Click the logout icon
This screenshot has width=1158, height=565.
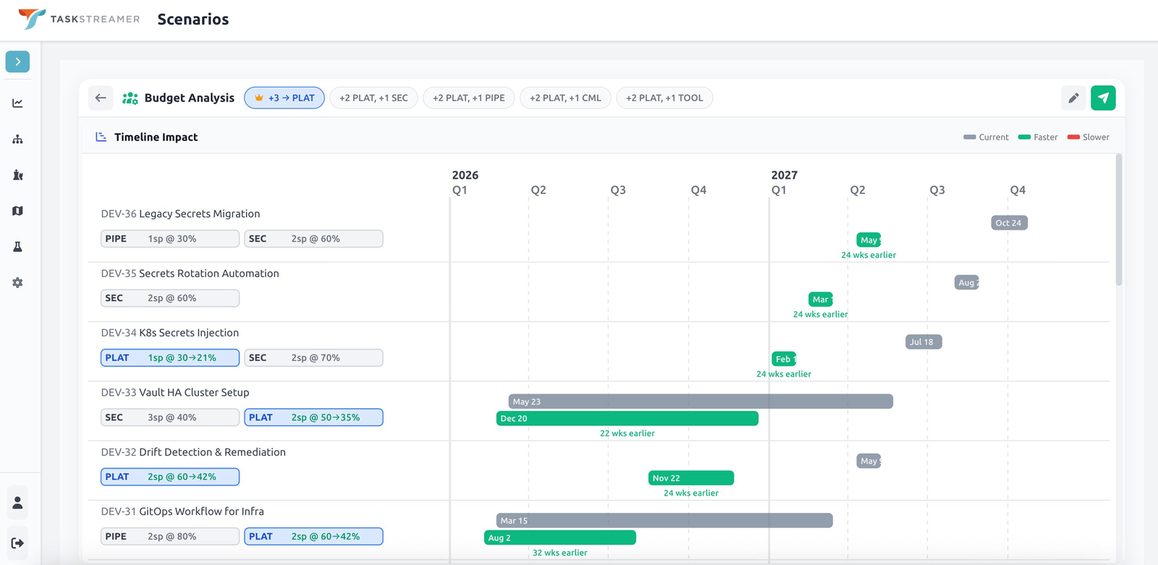pos(17,543)
